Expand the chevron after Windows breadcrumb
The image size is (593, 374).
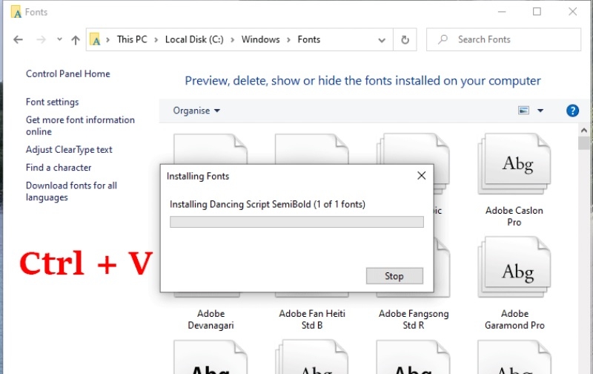click(288, 40)
